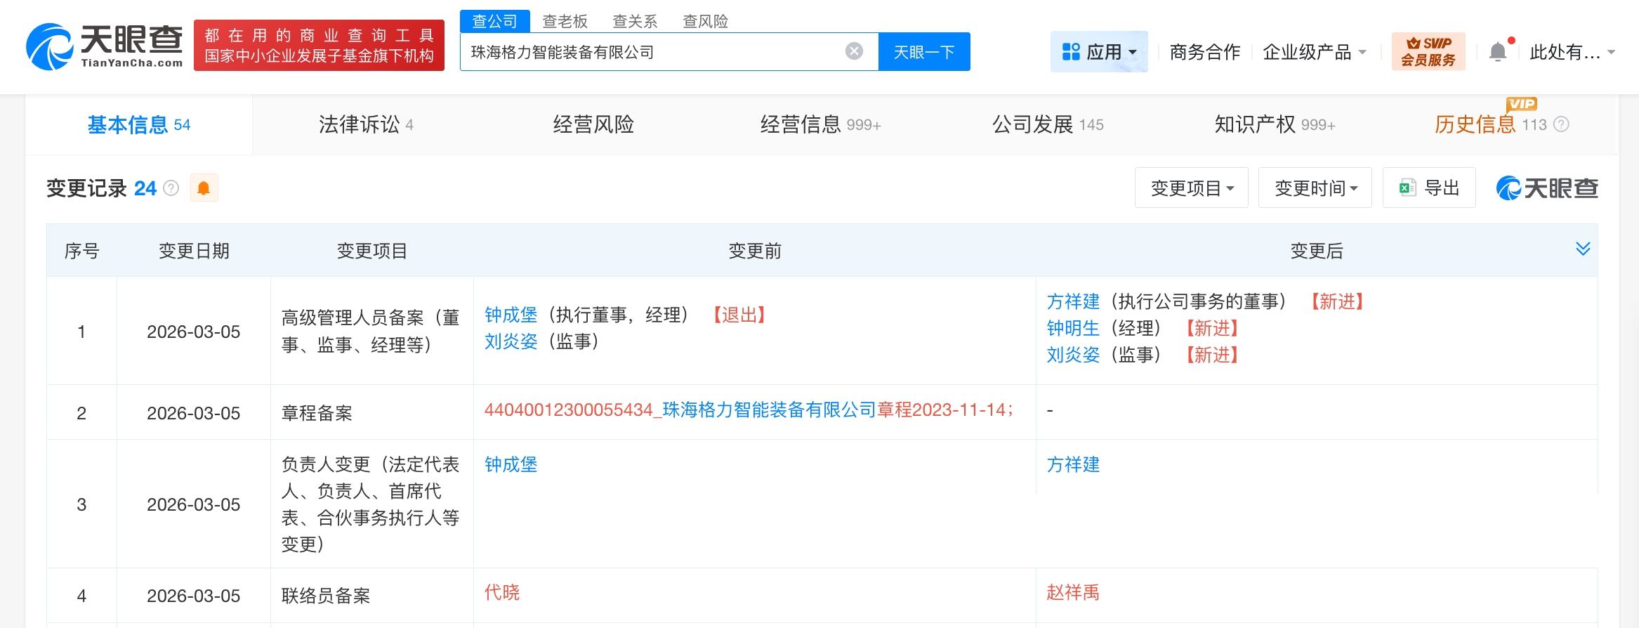Image resolution: width=1639 pixels, height=628 pixels.
Task: Click the 天眼一下 search button
Action: tap(923, 52)
